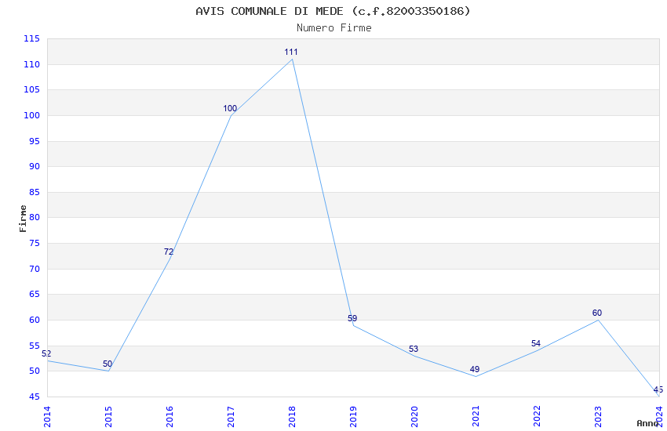The image size is (667, 431).
Task: Select the data label 54 at 2022
Action: [x=536, y=343]
